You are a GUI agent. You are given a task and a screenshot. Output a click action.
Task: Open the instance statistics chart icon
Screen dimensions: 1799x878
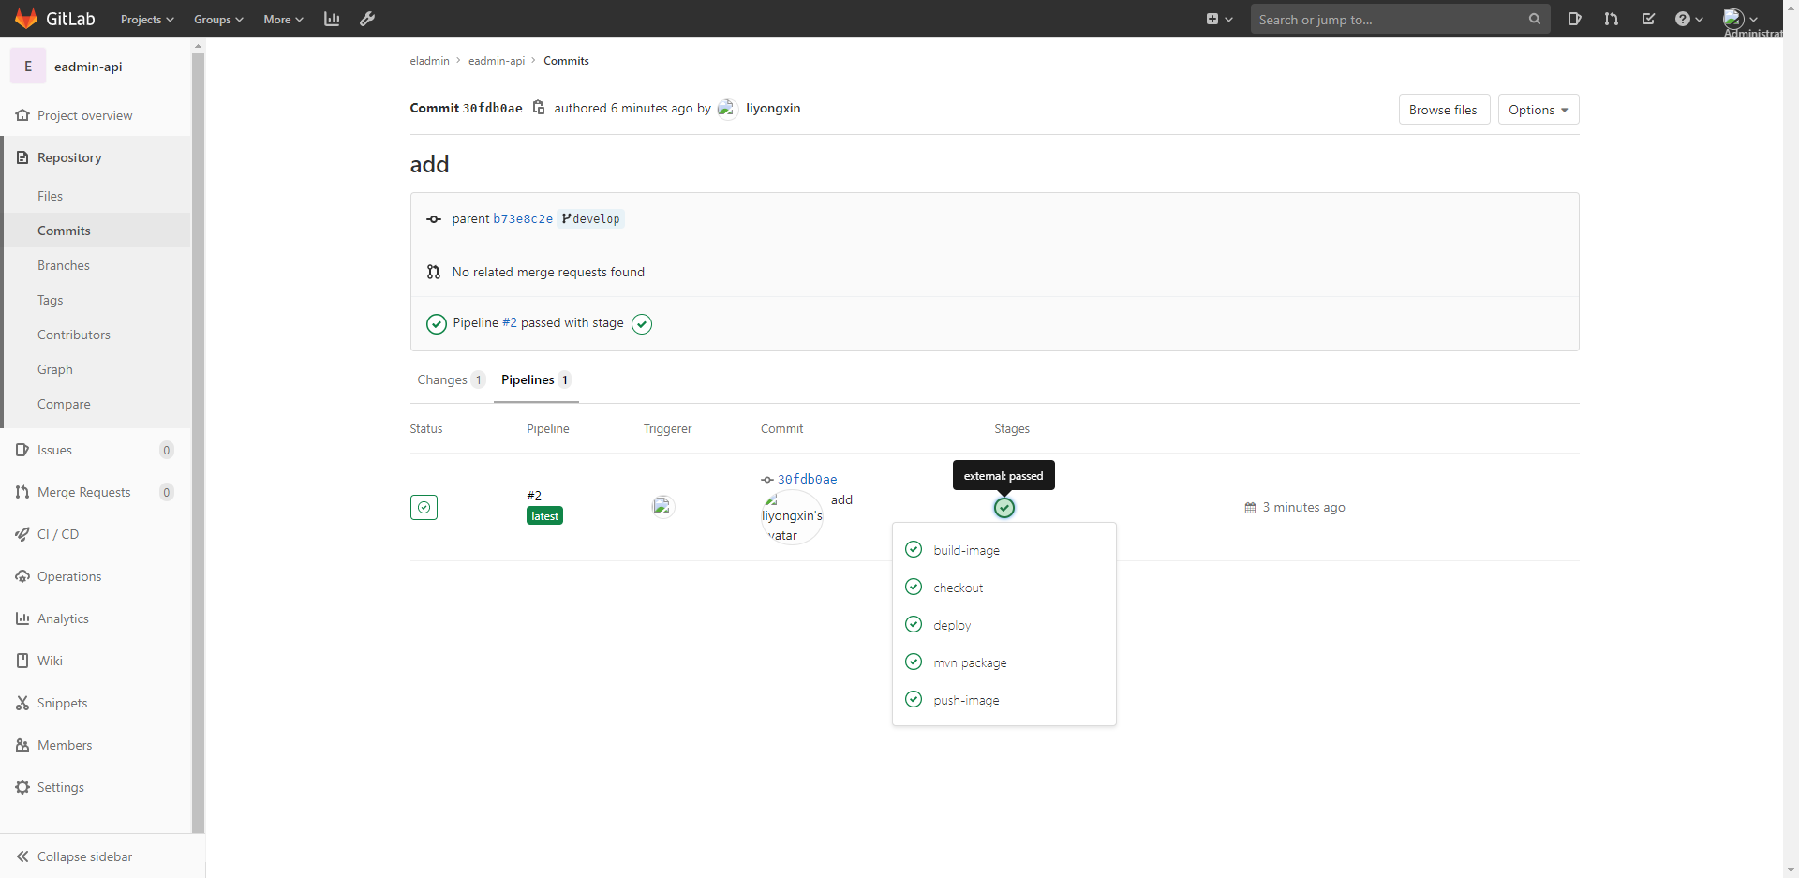coord(332,19)
